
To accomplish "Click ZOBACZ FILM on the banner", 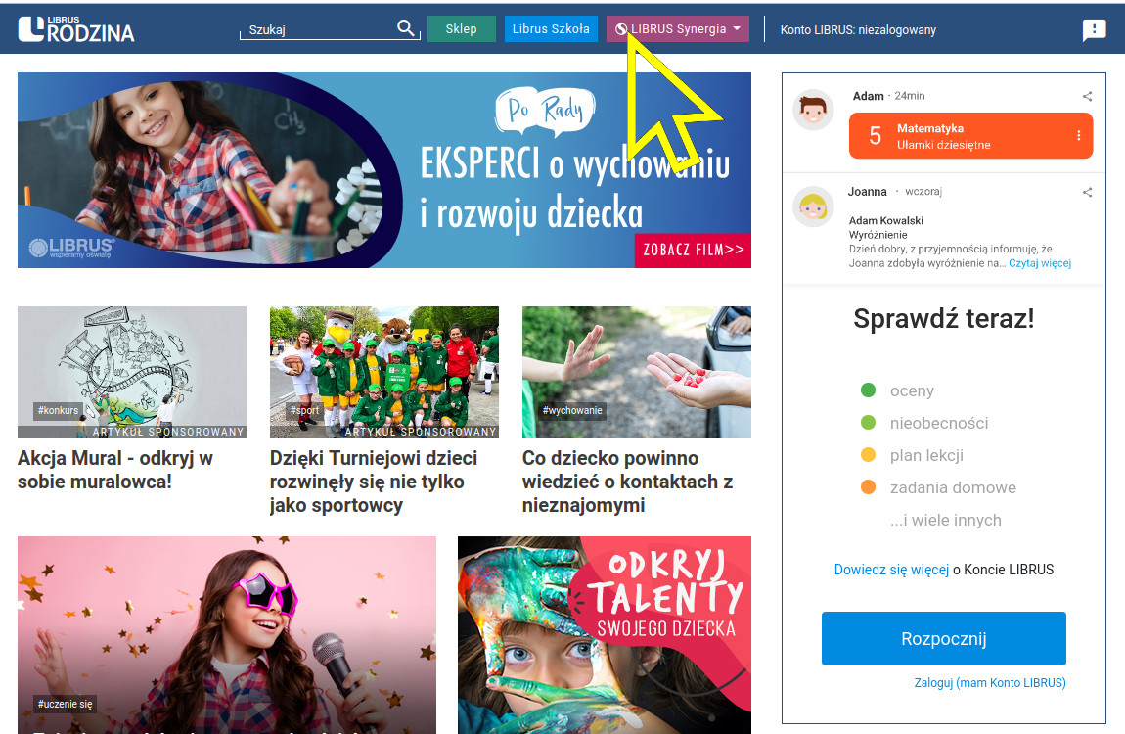I will point(693,250).
